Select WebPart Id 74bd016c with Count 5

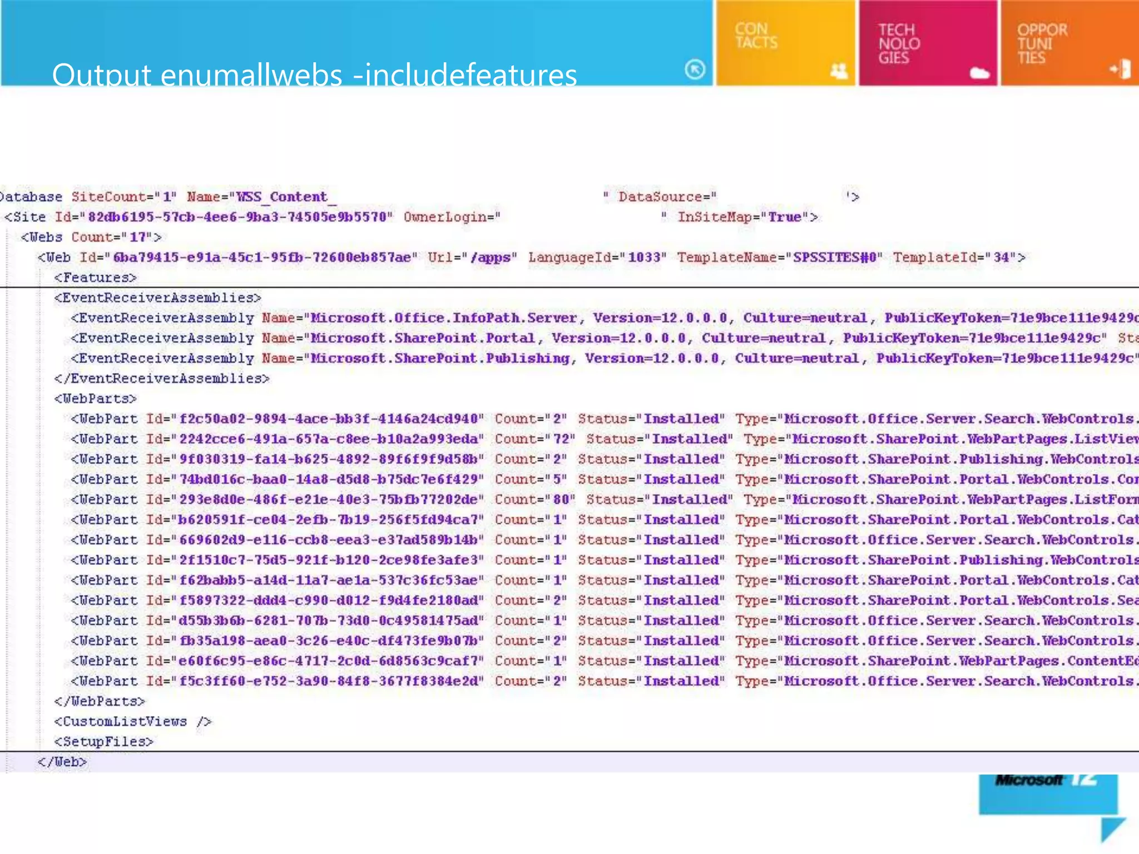click(x=605, y=479)
